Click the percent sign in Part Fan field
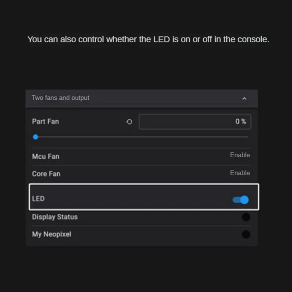 click(243, 122)
